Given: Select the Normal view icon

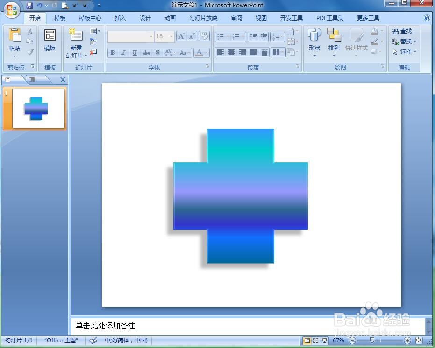Looking at the screenshot, I should point(307,341).
